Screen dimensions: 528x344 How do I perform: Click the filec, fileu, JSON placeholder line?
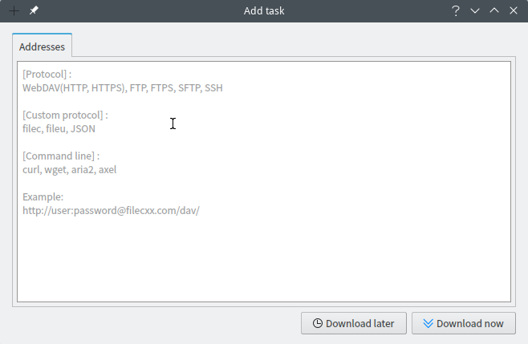tap(59, 129)
